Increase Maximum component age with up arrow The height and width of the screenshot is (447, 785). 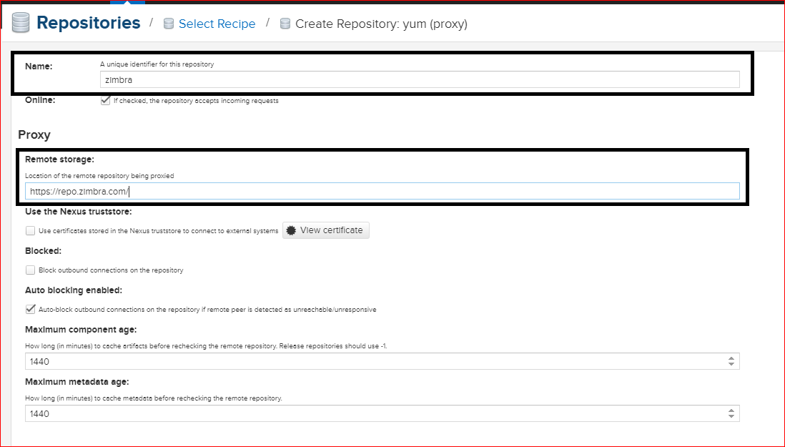(731, 358)
